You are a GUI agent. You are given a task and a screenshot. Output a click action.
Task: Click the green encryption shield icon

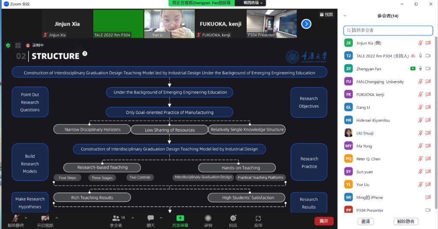click(8, 45)
